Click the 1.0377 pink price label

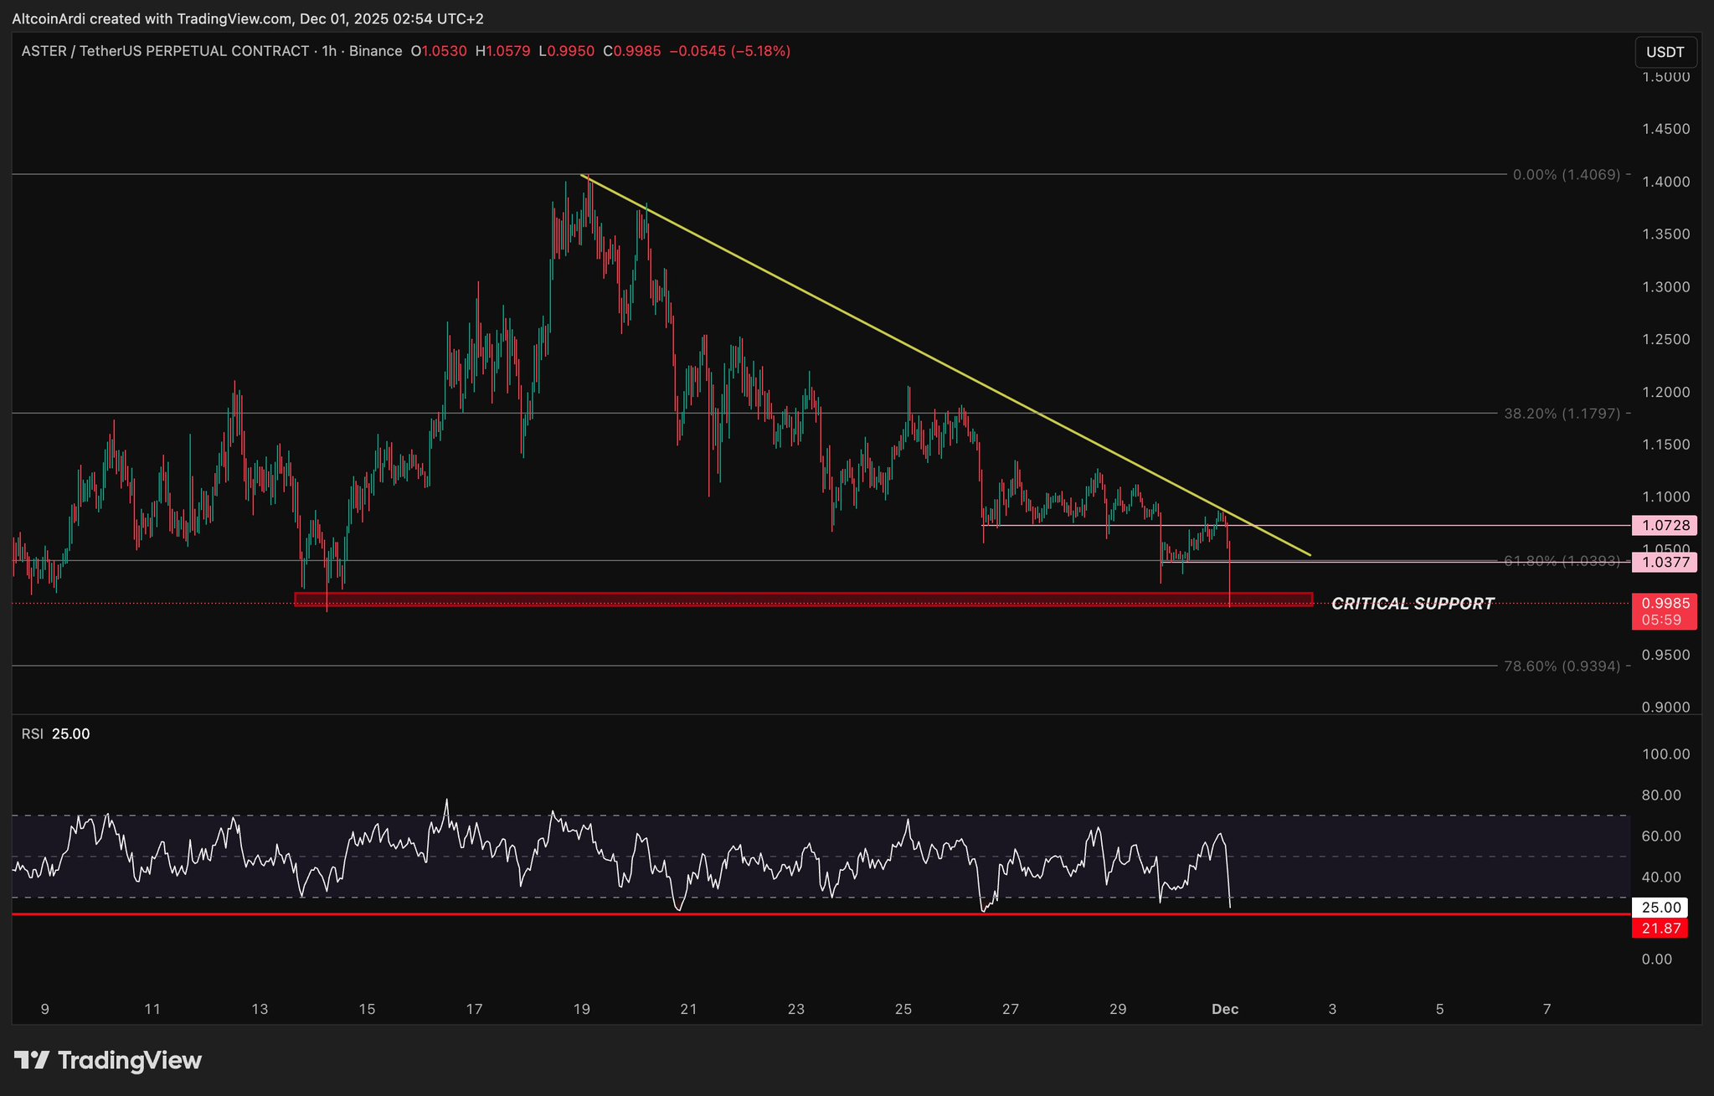(x=1665, y=562)
